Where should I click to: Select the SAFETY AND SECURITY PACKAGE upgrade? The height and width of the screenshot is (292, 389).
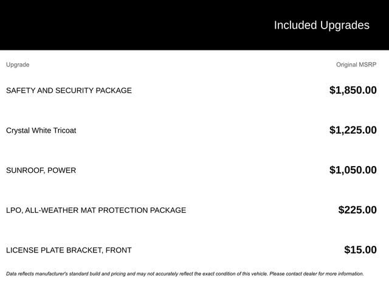(69, 91)
